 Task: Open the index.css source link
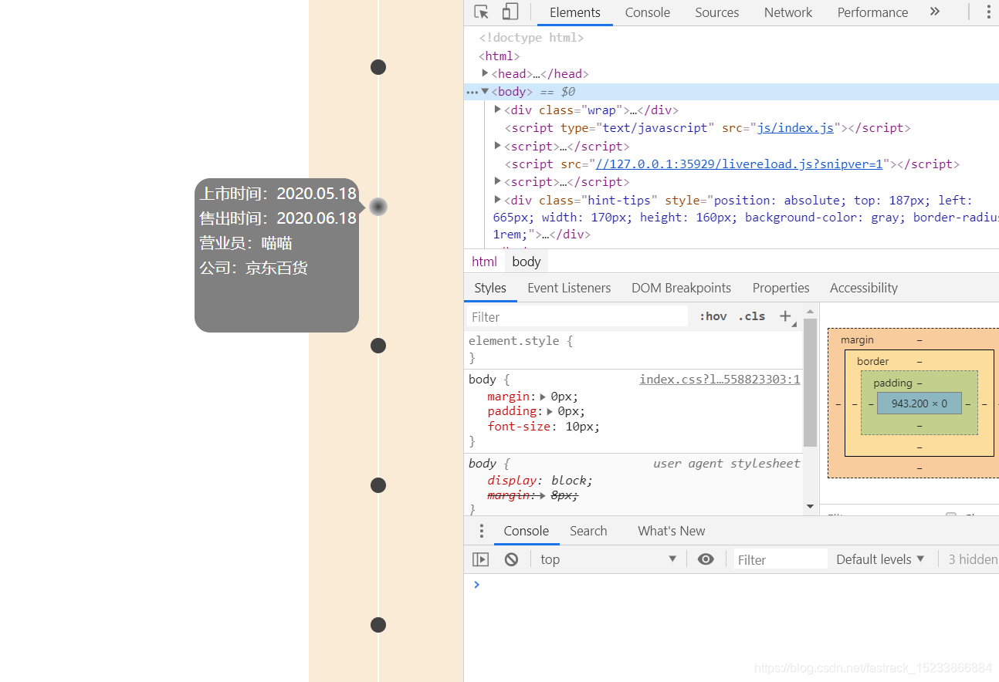point(720,380)
